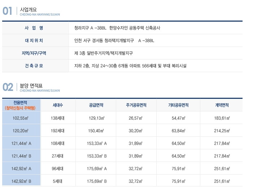
Task: Click 75.91㎡ in the 142.92㎡ A row
Action: (178, 169)
